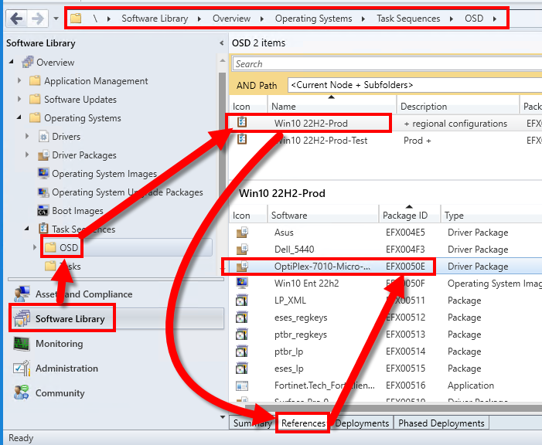Image resolution: width=542 pixels, height=445 pixels.
Task: Click the Boot Images node icon
Action: [43, 210]
